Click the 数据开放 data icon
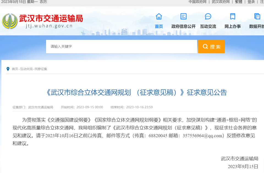 pos(257,17)
